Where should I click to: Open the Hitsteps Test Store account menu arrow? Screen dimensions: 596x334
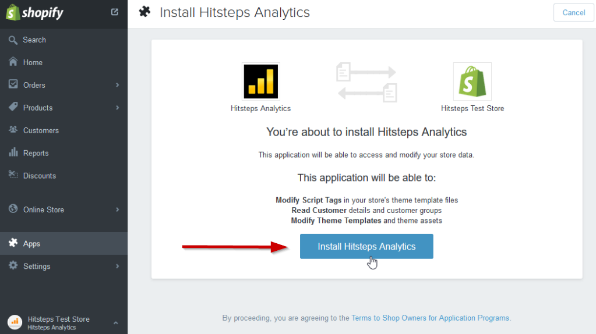pos(116,323)
